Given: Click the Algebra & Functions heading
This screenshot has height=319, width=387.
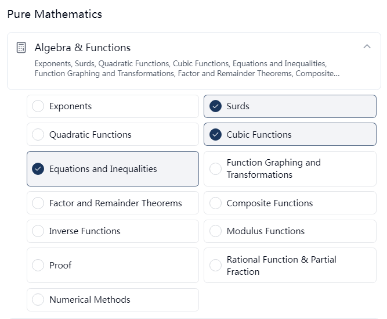Looking at the screenshot, I should point(82,48).
